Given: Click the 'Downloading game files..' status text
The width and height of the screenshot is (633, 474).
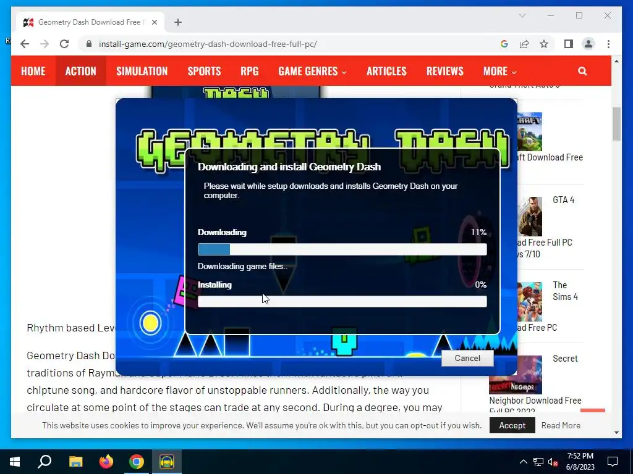Looking at the screenshot, I should click(x=242, y=267).
